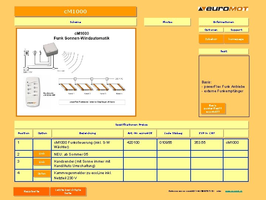This screenshot has height=200, width=266.
Task: Select position number 4 cell
Action: 24,175
